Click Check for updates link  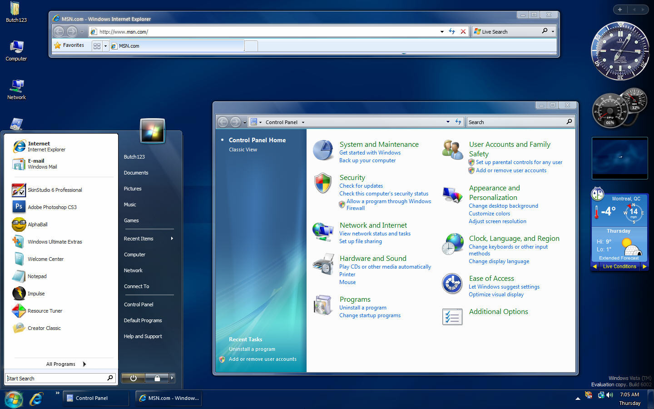(x=361, y=186)
